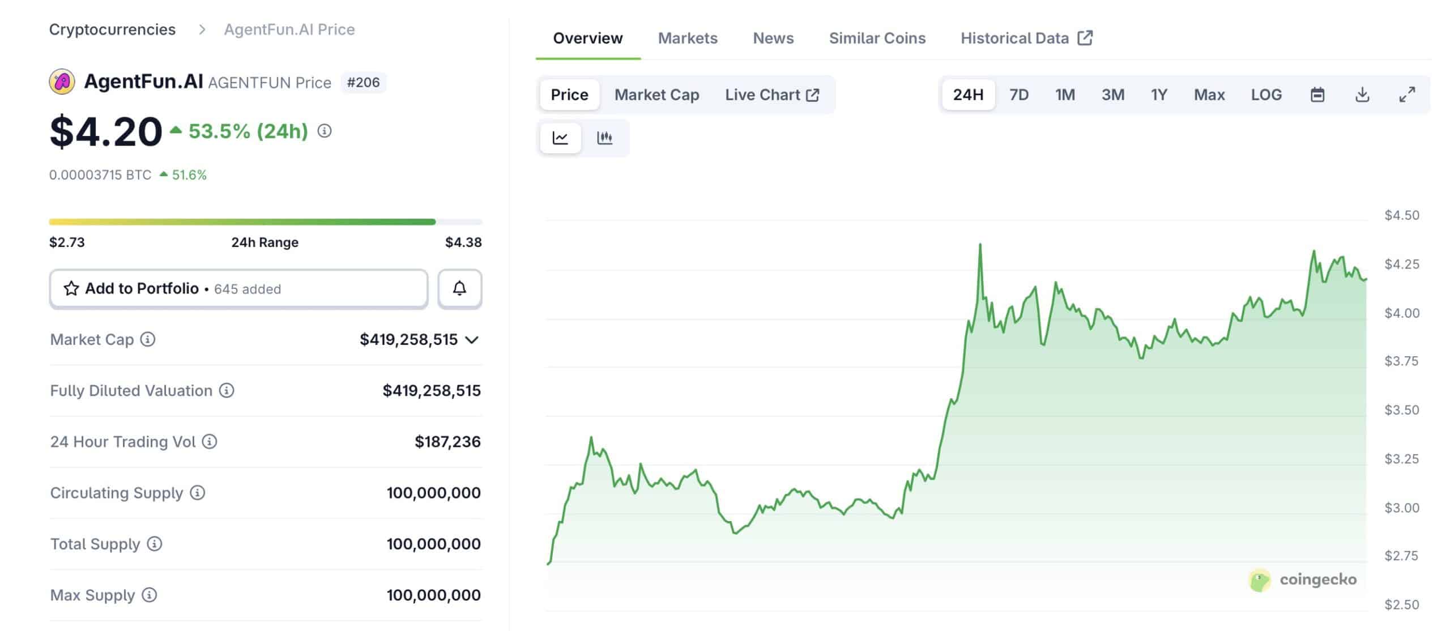Screen dimensions: 1450x631
Task: Set chart range to 1M
Action: [1065, 95]
